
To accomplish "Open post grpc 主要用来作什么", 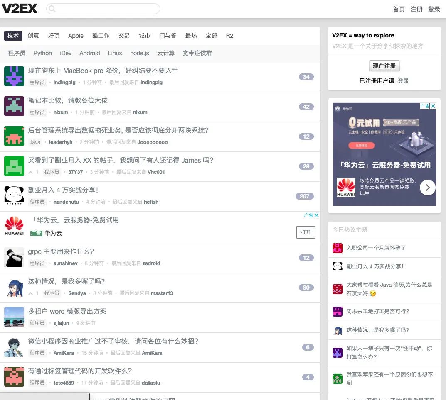I will 61,251.
